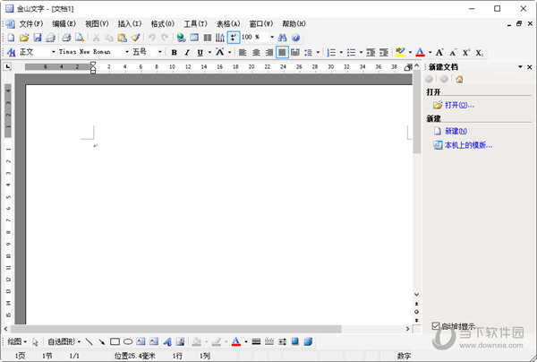Click the grow font A icon
The image size is (537, 362).
point(439,53)
